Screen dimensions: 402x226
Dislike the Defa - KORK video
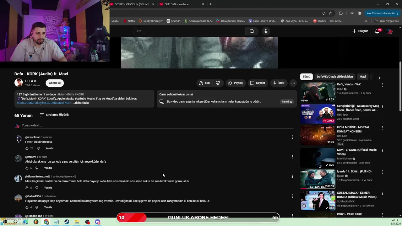[218, 83]
